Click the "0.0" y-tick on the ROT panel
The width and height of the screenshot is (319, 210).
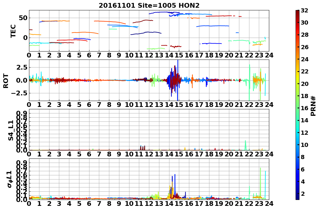pyautogui.click(x=22, y=80)
